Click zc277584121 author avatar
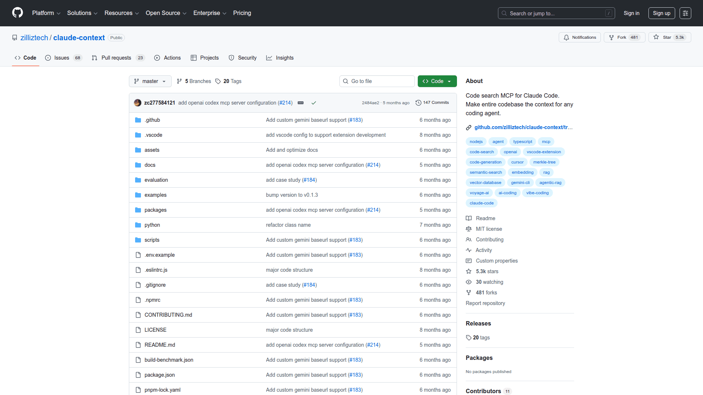 (138, 103)
